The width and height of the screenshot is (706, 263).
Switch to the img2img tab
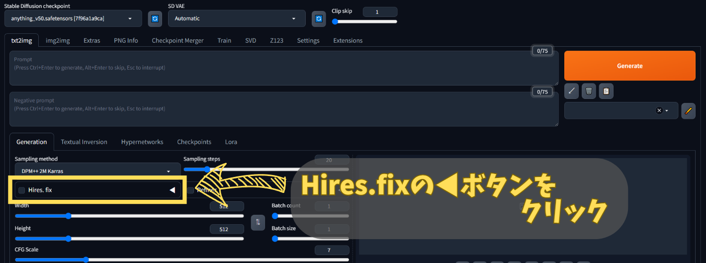57,40
